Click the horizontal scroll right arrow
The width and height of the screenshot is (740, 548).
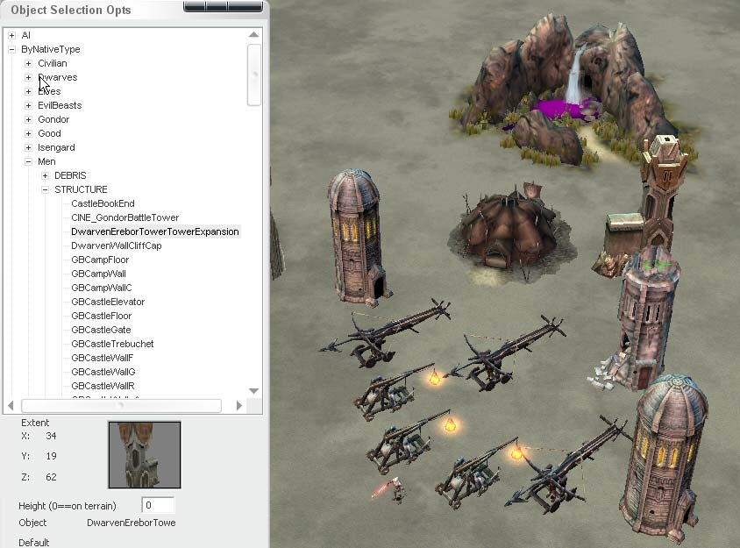point(239,405)
